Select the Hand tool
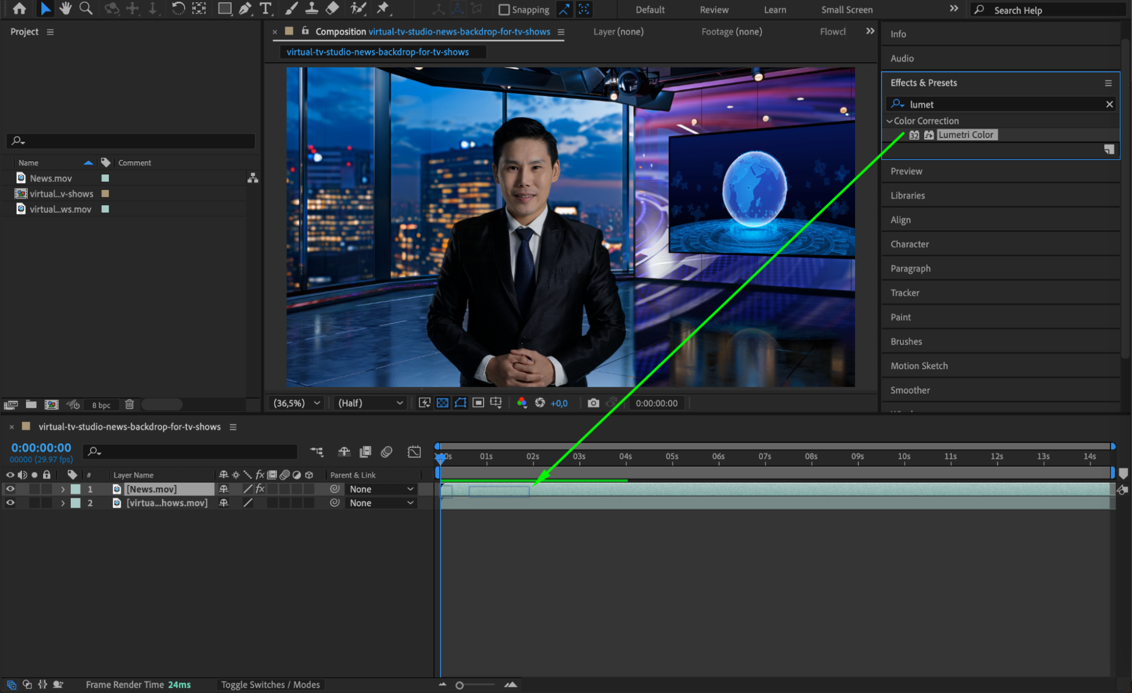Image resolution: width=1132 pixels, height=693 pixels. coord(66,8)
